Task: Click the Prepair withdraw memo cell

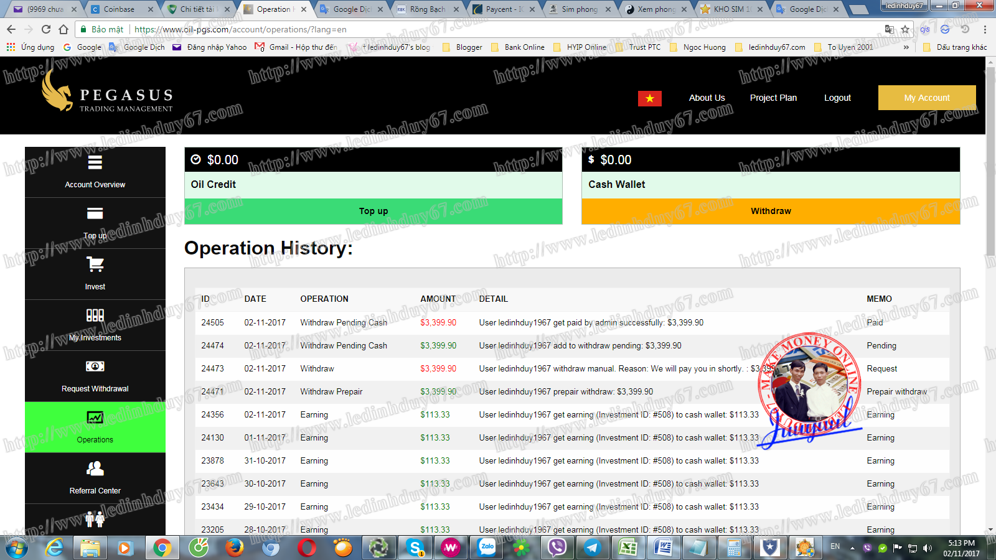Action: click(896, 391)
